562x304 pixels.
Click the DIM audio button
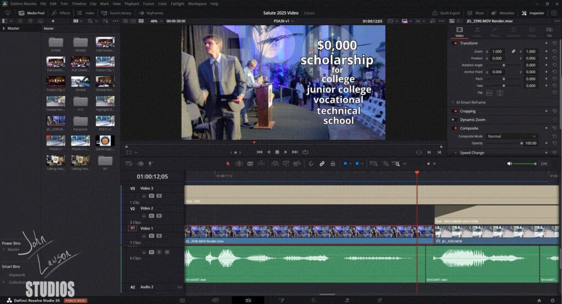(x=544, y=164)
